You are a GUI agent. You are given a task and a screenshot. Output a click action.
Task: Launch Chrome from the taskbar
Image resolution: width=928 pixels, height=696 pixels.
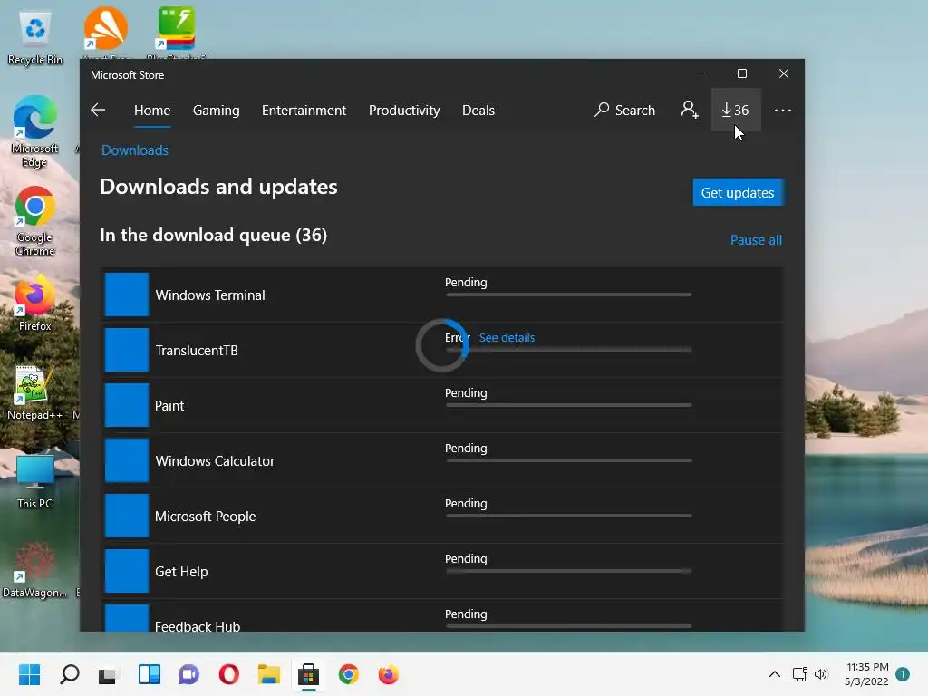(349, 674)
